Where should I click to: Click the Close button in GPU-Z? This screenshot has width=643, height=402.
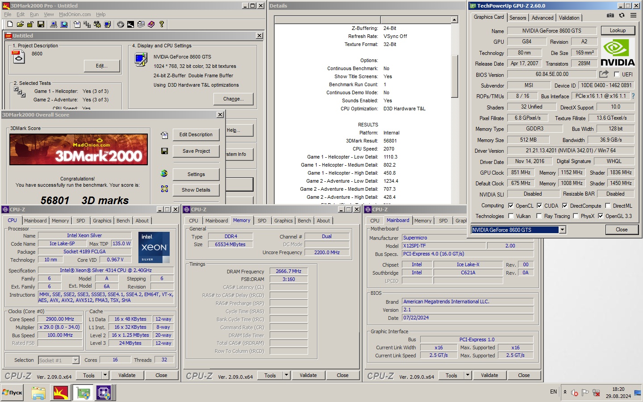pyautogui.click(x=622, y=230)
